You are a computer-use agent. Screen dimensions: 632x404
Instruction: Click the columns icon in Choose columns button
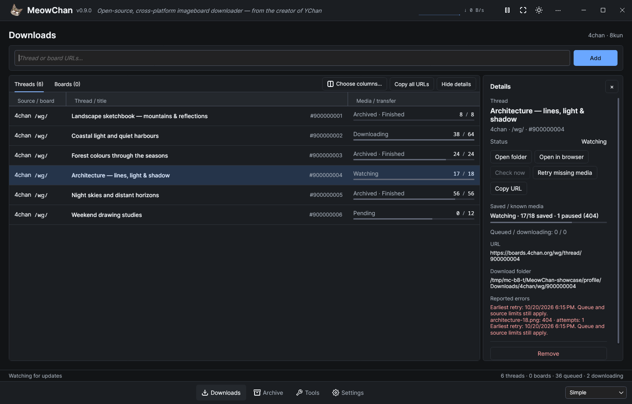pyautogui.click(x=330, y=84)
